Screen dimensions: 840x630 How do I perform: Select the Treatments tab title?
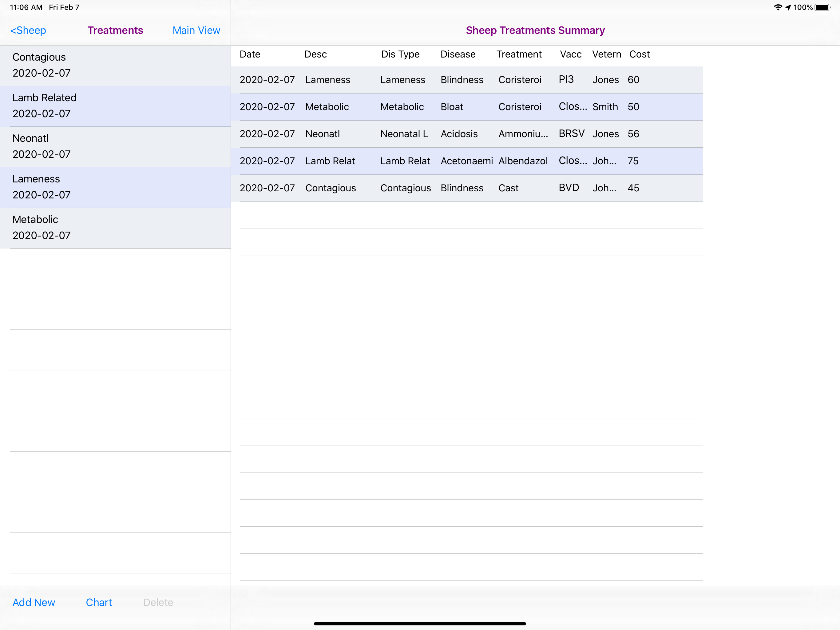115,30
